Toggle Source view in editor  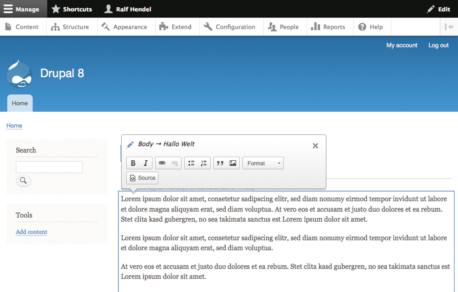pos(142,178)
